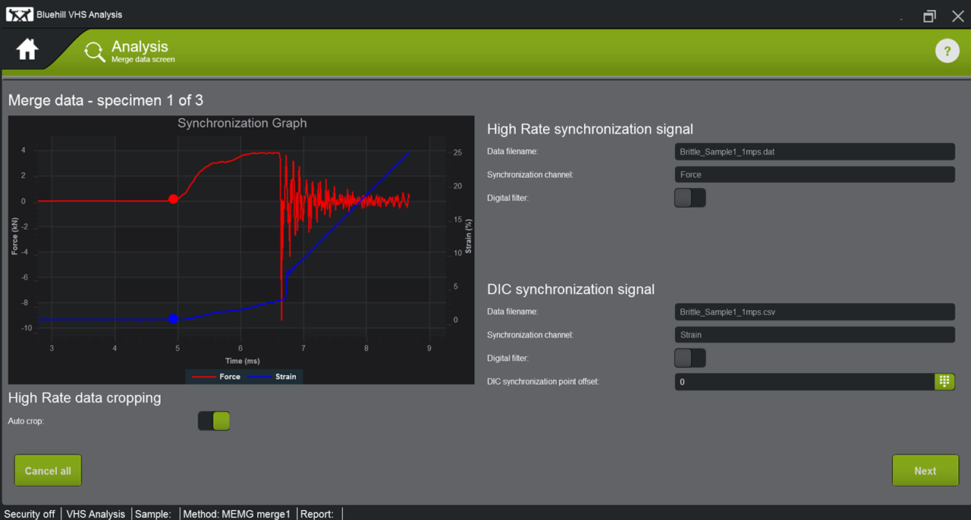Open the numeric keypad for DIC synchronization offset
This screenshot has height=520, width=971.
click(944, 381)
